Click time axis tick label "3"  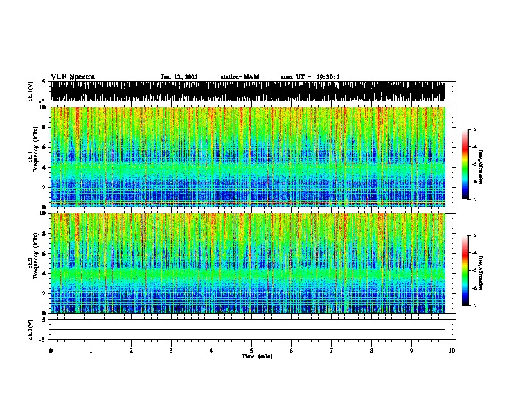171,350
